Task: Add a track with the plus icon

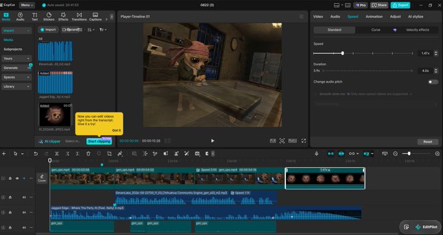Action: click(x=4, y=154)
